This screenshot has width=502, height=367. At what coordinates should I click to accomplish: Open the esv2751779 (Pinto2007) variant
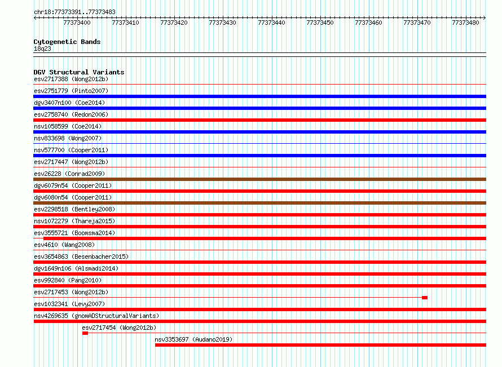click(x=71, y=91)
